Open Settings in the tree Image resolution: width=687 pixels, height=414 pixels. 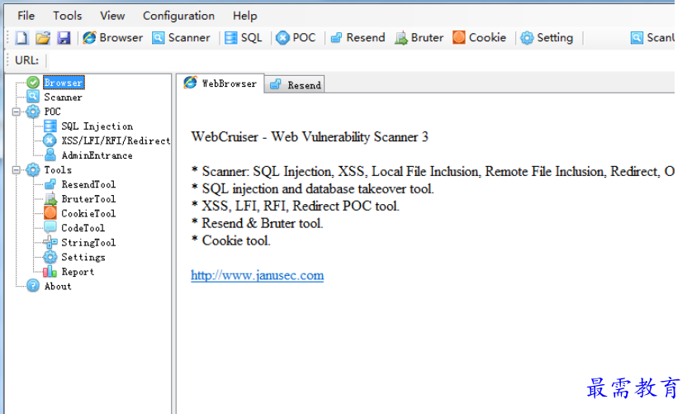tap(83, 257)
